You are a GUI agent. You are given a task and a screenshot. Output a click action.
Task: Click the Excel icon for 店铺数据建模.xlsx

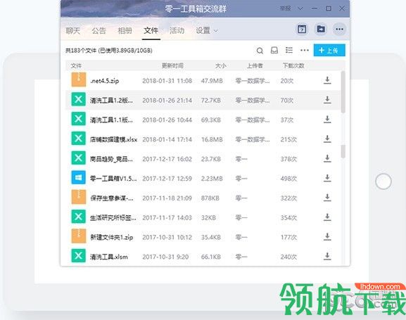(x=78, y=139)
